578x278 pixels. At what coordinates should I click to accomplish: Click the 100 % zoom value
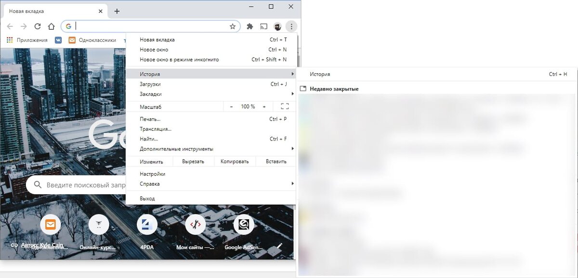[x=248, y=106]
